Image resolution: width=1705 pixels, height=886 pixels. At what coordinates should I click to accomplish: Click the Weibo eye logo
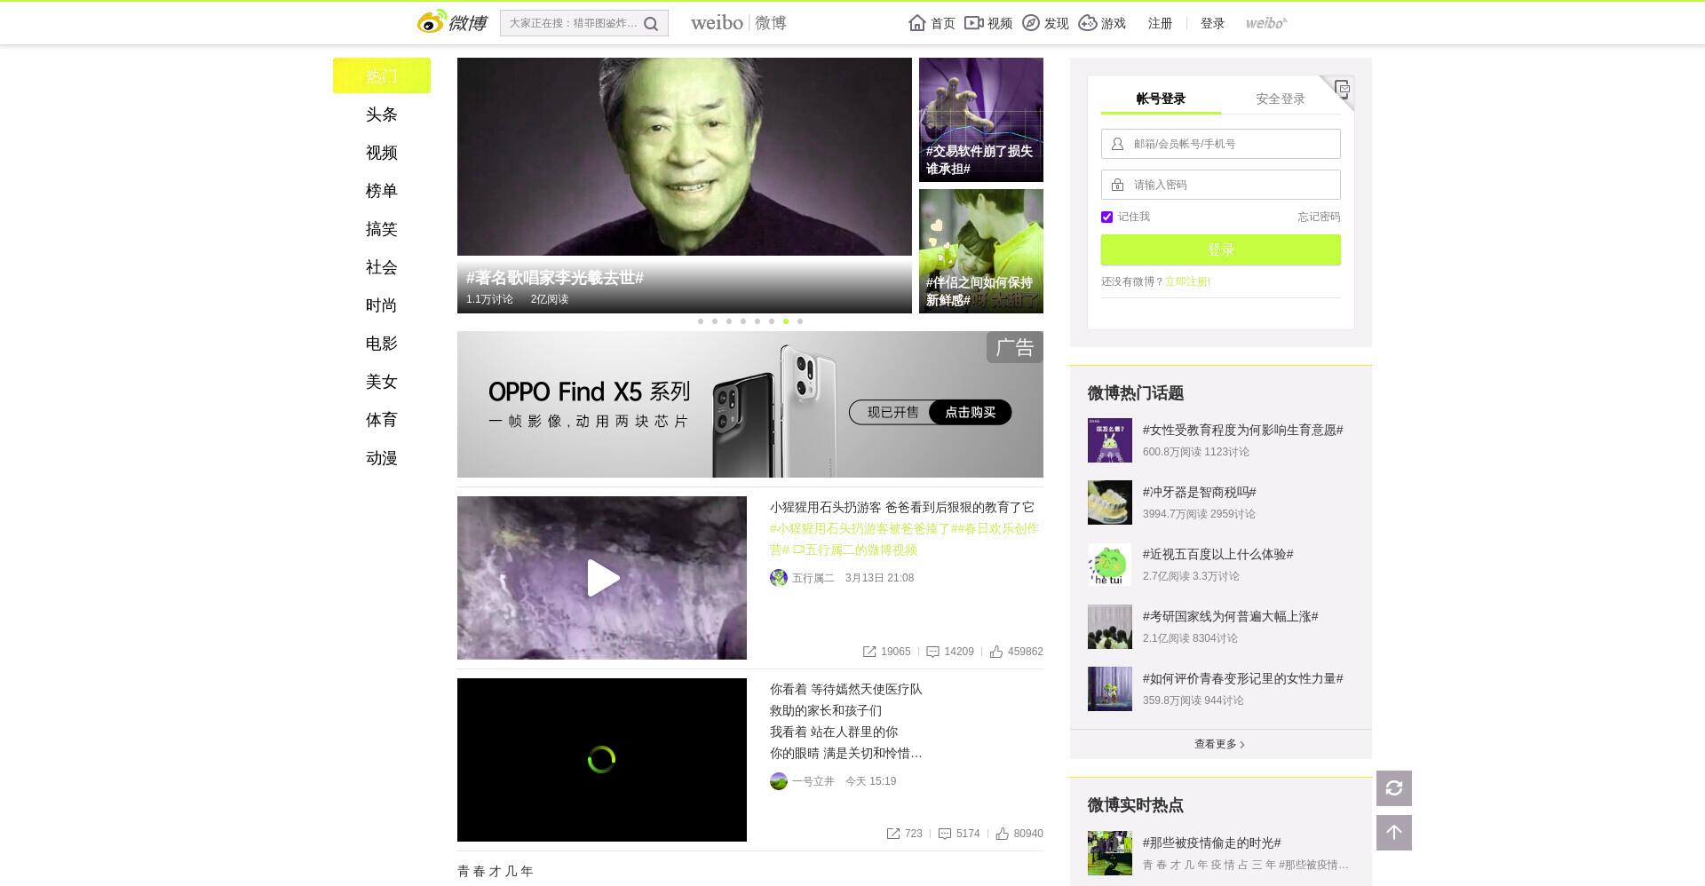pos(432,22)
